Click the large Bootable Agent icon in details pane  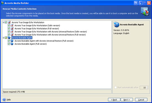[116, 24]
